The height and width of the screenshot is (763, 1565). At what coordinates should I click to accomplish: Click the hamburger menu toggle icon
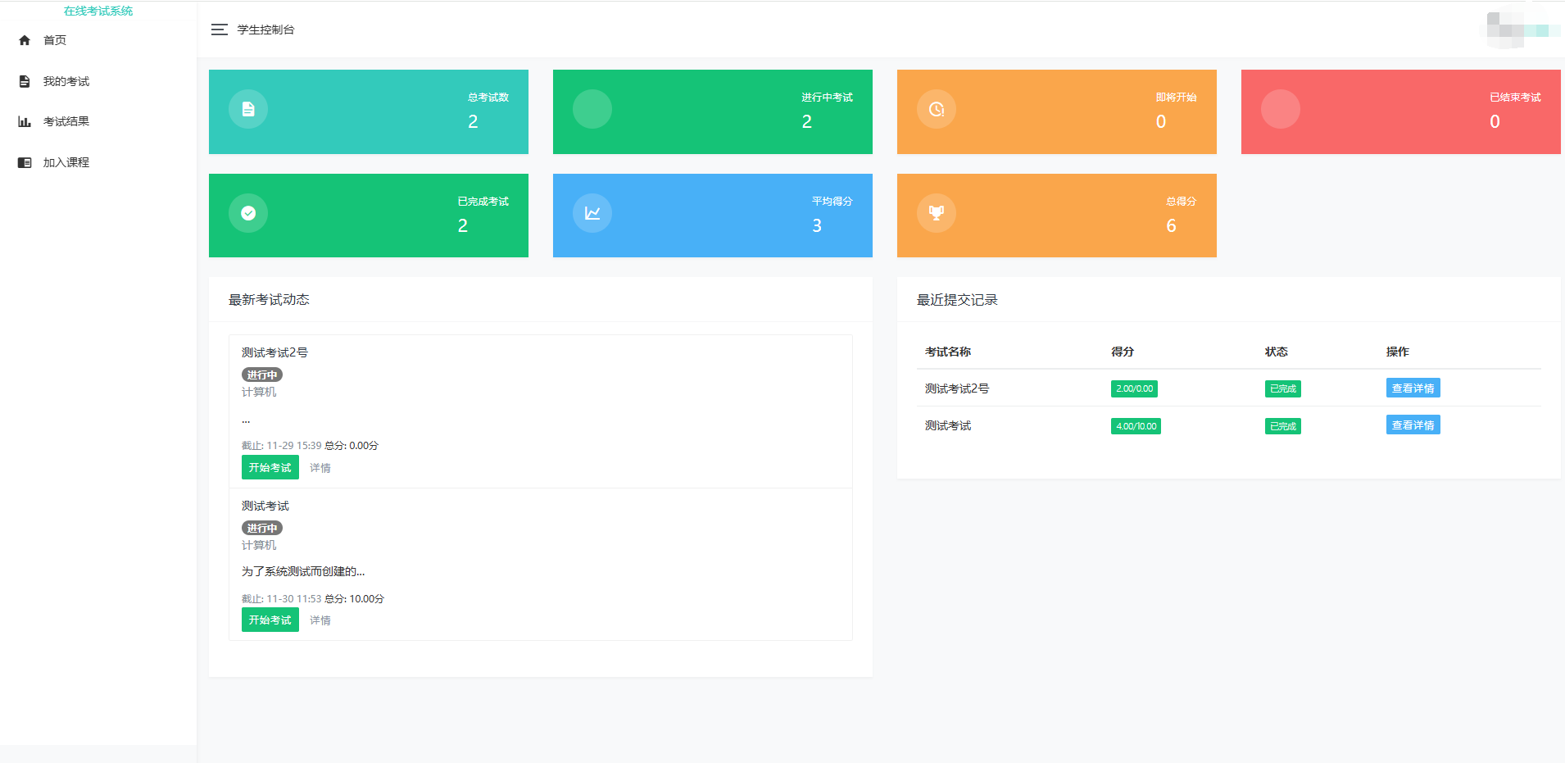[x=219, y=30]
